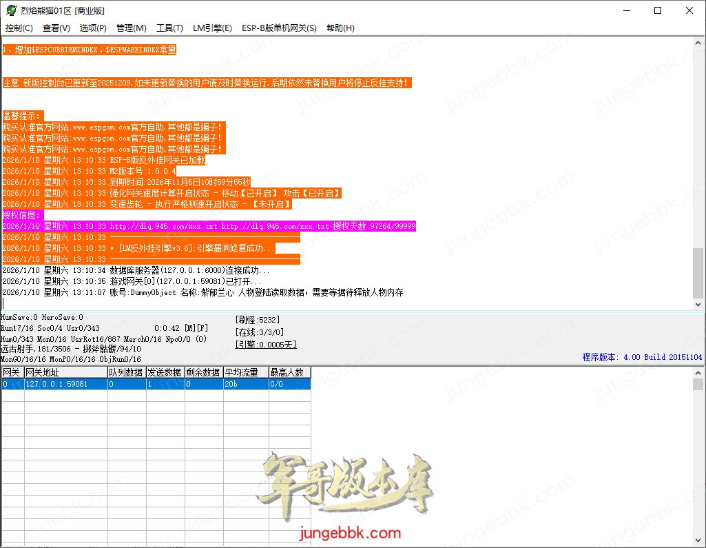Click the log panel scrollbar thumb
706x548 pixels.
tap(698, 272)
